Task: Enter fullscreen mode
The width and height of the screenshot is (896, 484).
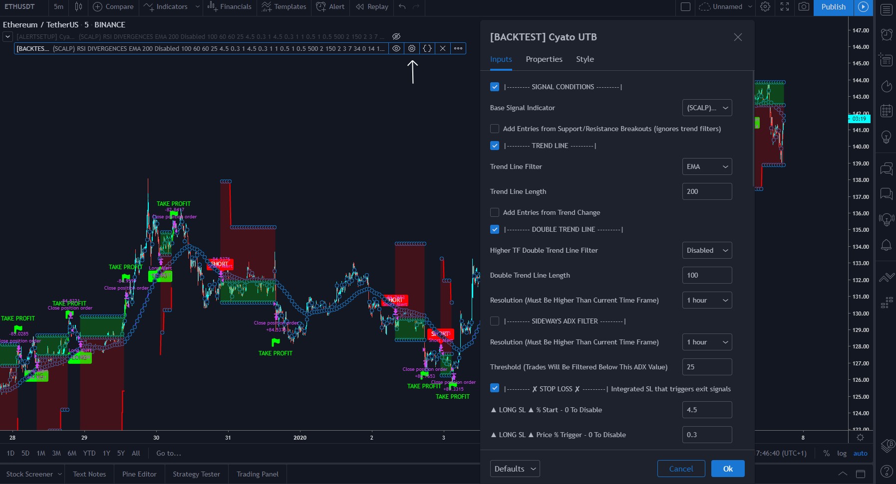Action: [785, 6]
